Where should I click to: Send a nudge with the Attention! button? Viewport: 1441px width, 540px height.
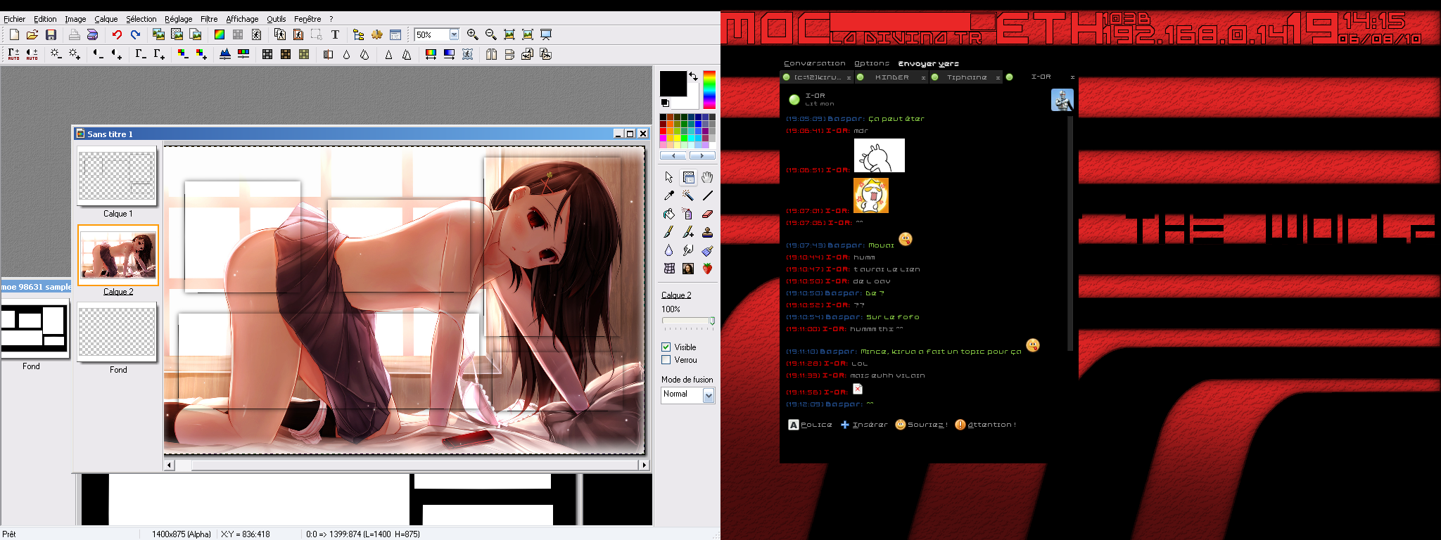pyautogui.click(x=985, y=425)
